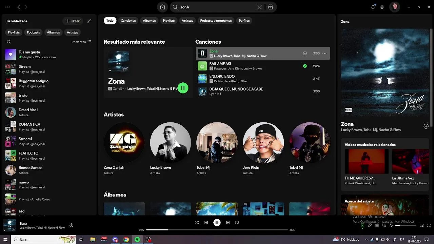Select the Álbumes search filter tab

click(149, 21)
